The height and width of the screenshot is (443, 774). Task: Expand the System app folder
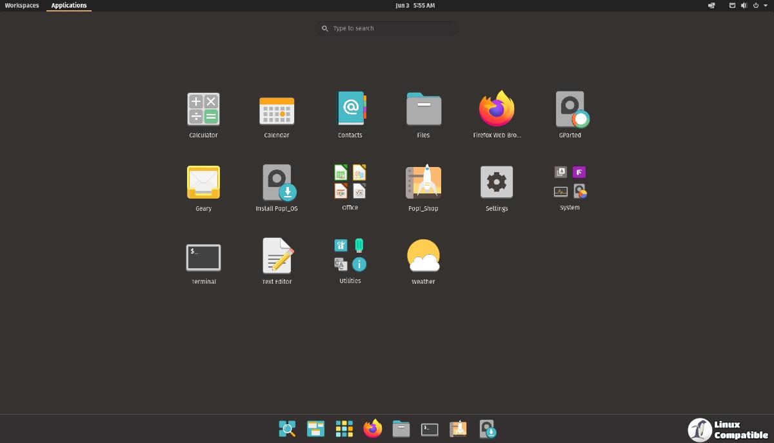[570, 182]
